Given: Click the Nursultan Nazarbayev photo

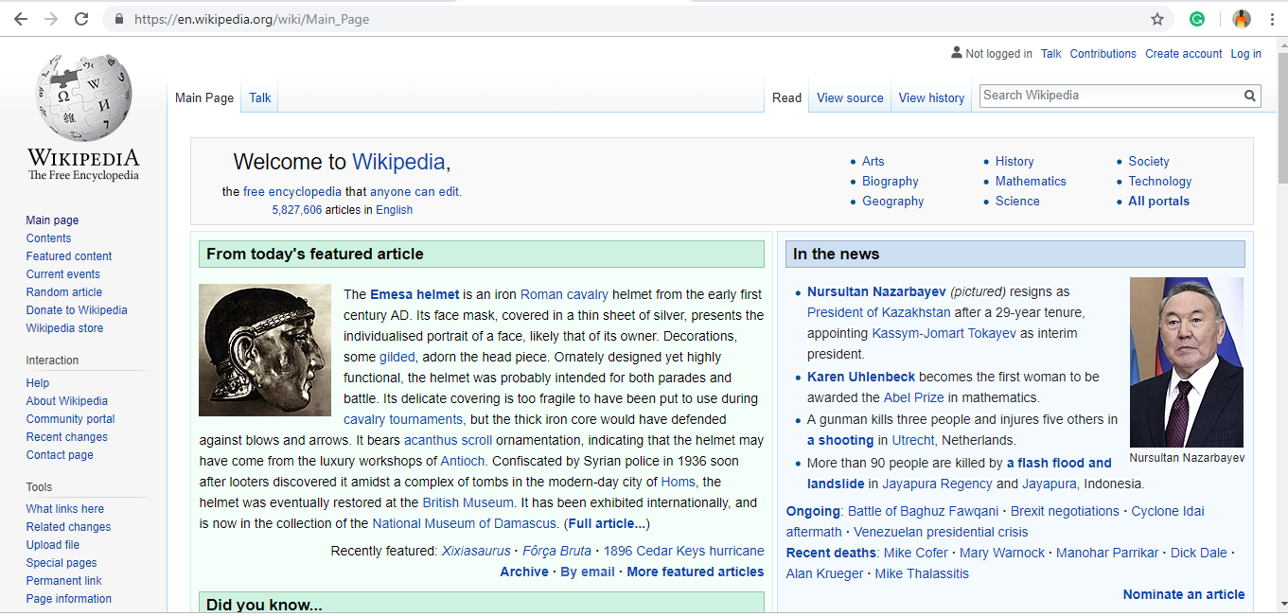Looking at the screenshot, I should coord(1186,361).
